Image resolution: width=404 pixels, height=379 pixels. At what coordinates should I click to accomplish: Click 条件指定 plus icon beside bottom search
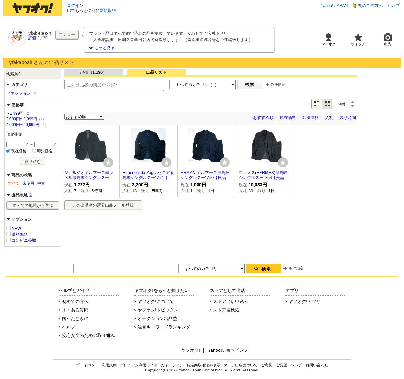pos(285,268)
